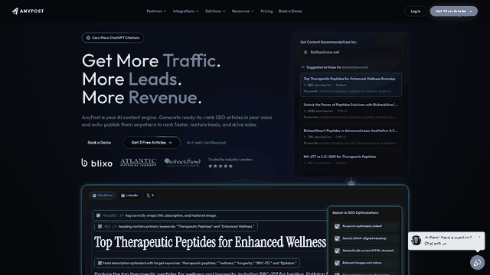Click the search icon beside 1600 searches/mo

pos(305,111)
